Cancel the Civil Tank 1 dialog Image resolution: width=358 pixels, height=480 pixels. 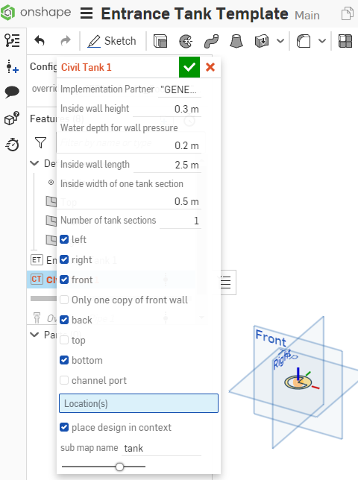210,67
